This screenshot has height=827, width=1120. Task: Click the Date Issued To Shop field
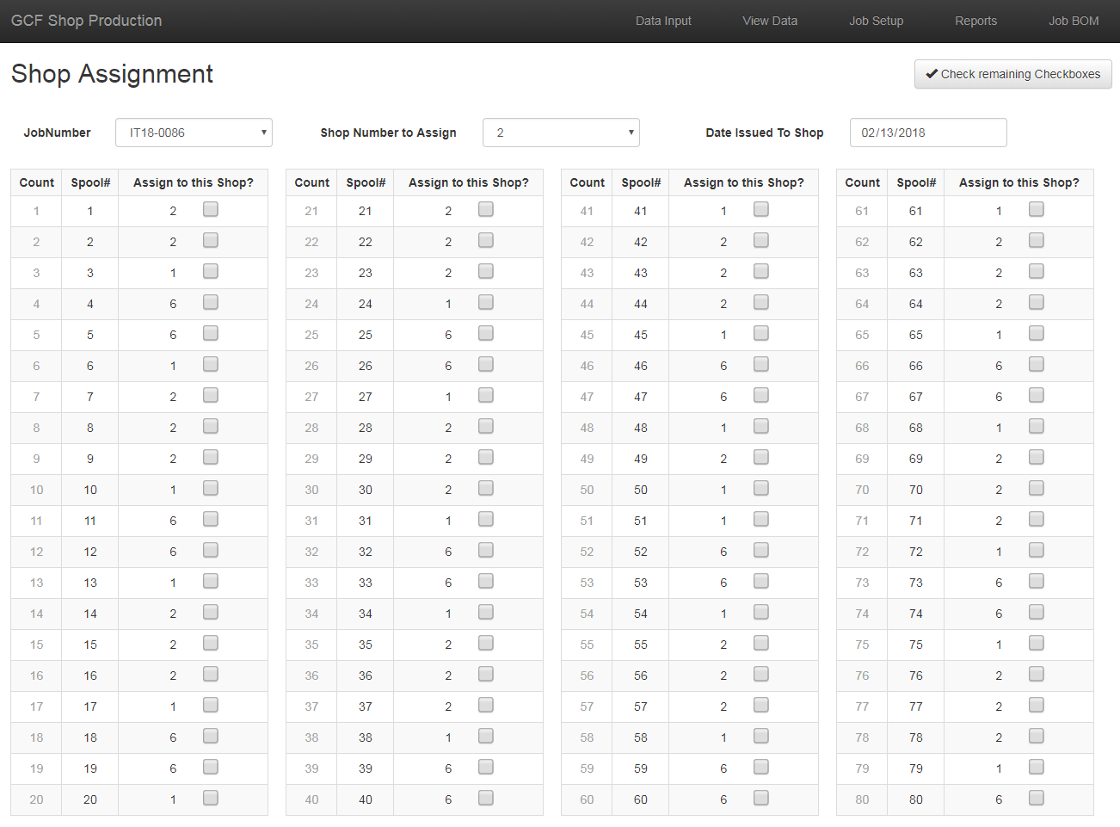(x=927, y=133)
